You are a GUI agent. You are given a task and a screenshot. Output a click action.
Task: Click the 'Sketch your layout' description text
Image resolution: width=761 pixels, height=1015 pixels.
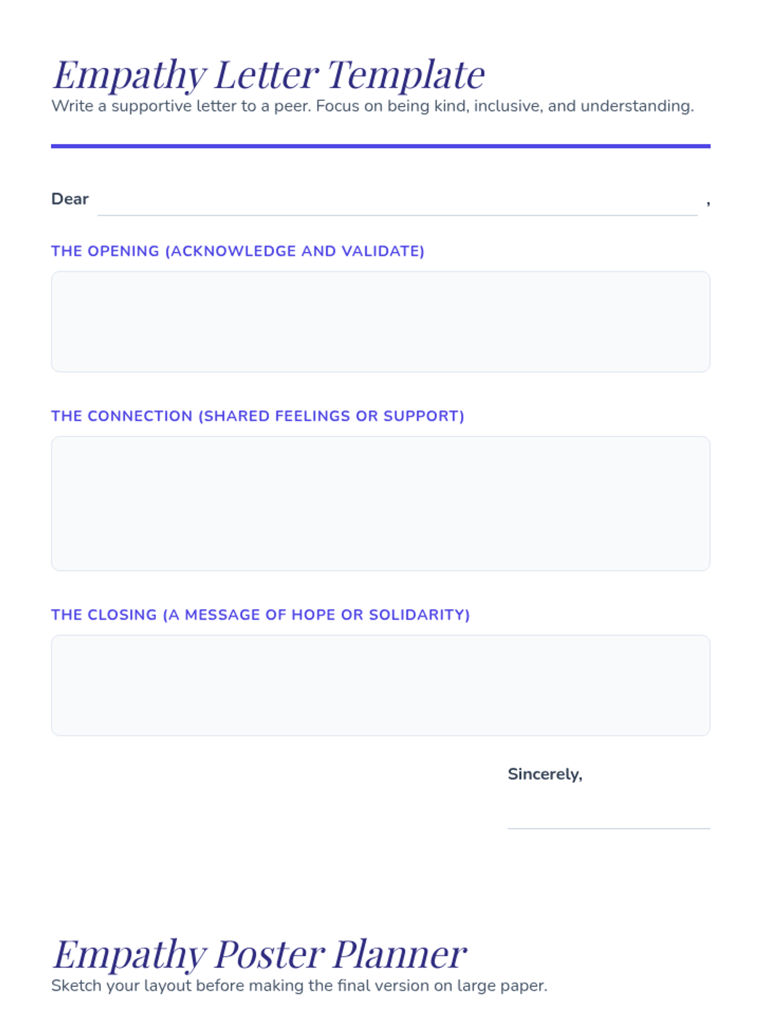coord(299,986)
